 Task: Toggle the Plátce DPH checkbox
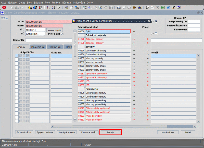tap(62, 34)
